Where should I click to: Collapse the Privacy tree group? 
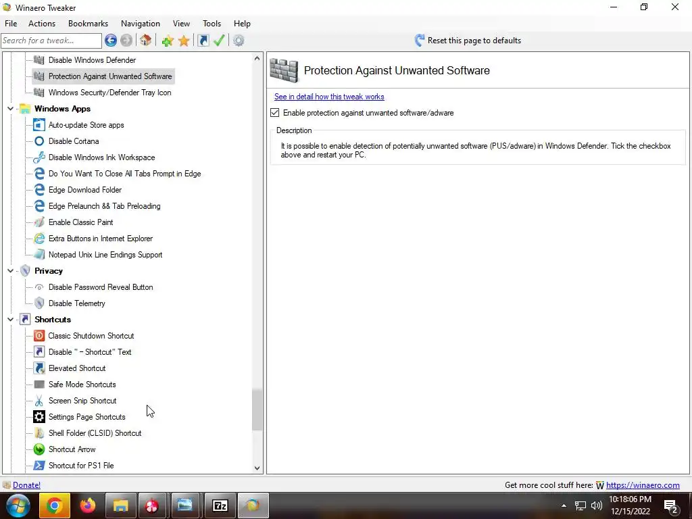click(11, 270)
